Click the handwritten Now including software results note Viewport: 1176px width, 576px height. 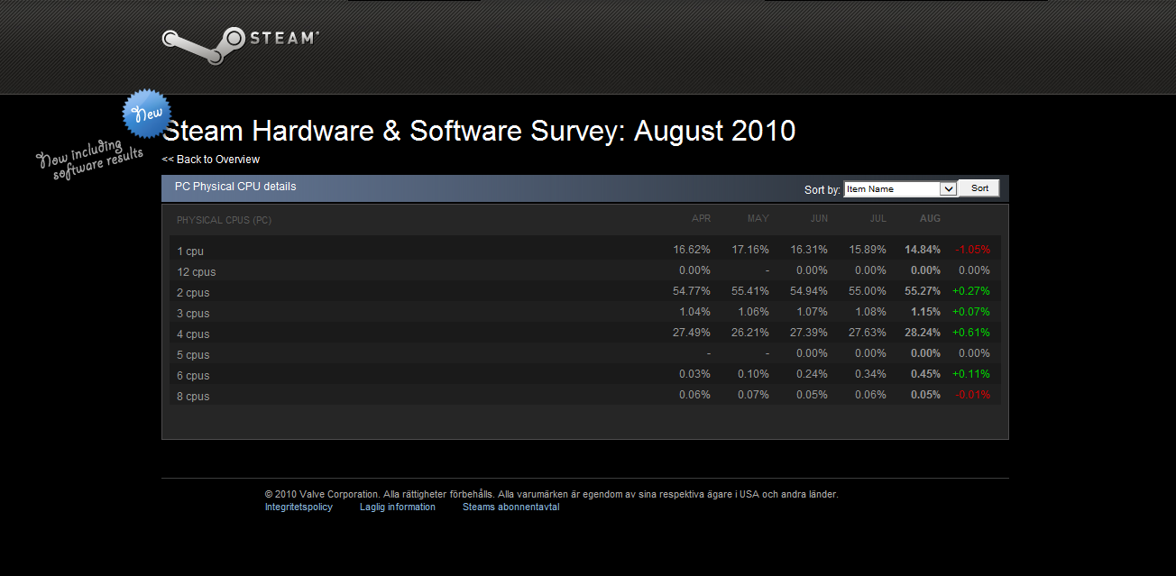[x=90, y=160]
